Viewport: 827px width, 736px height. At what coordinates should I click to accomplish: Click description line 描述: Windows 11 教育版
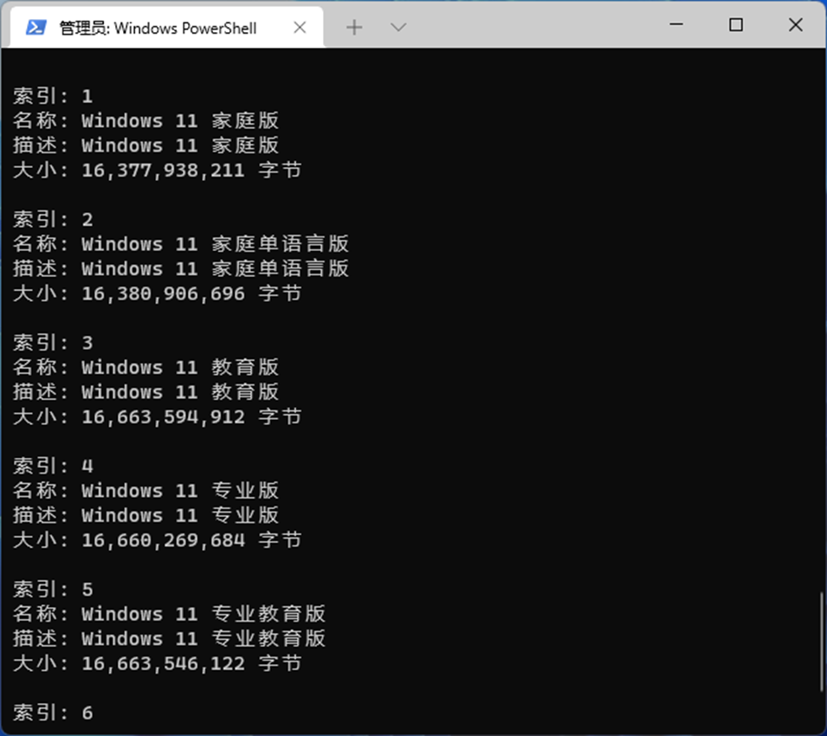pos(145,392)
